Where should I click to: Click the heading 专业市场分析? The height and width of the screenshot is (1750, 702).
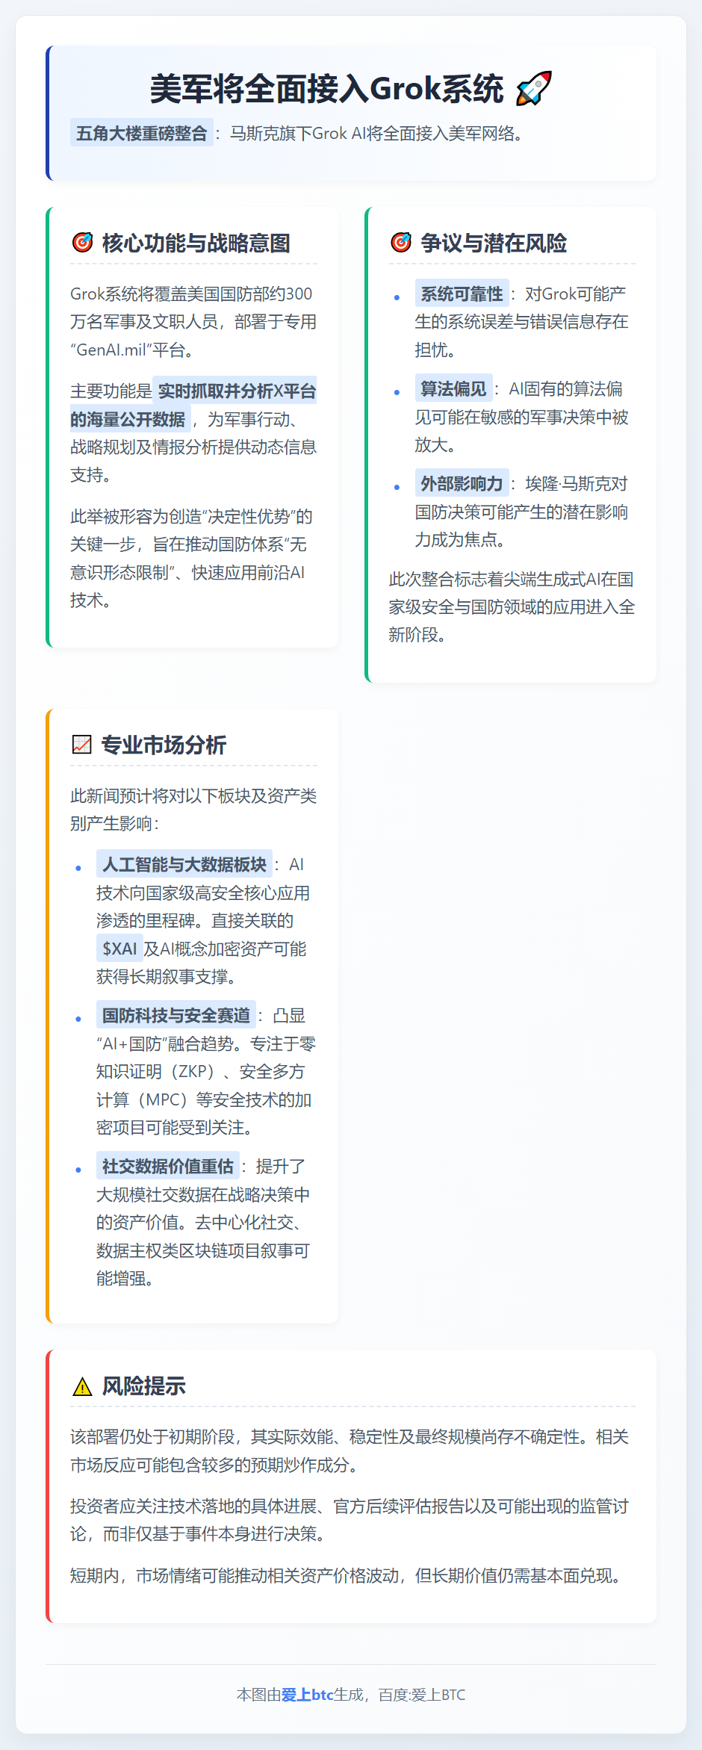point(164,745)
